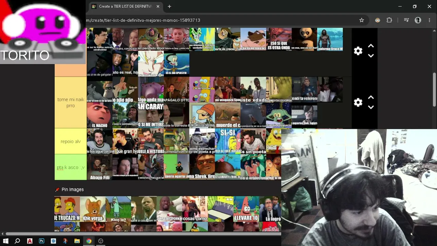Select the 'APÁGALO OTTO' meme image
This screenshot has height=246, width=437.
pos(177,90)
